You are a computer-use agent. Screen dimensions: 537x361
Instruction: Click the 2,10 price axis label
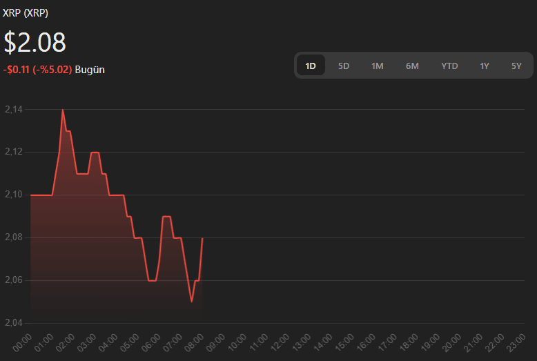pyautogui.click(x=13, y=195)
